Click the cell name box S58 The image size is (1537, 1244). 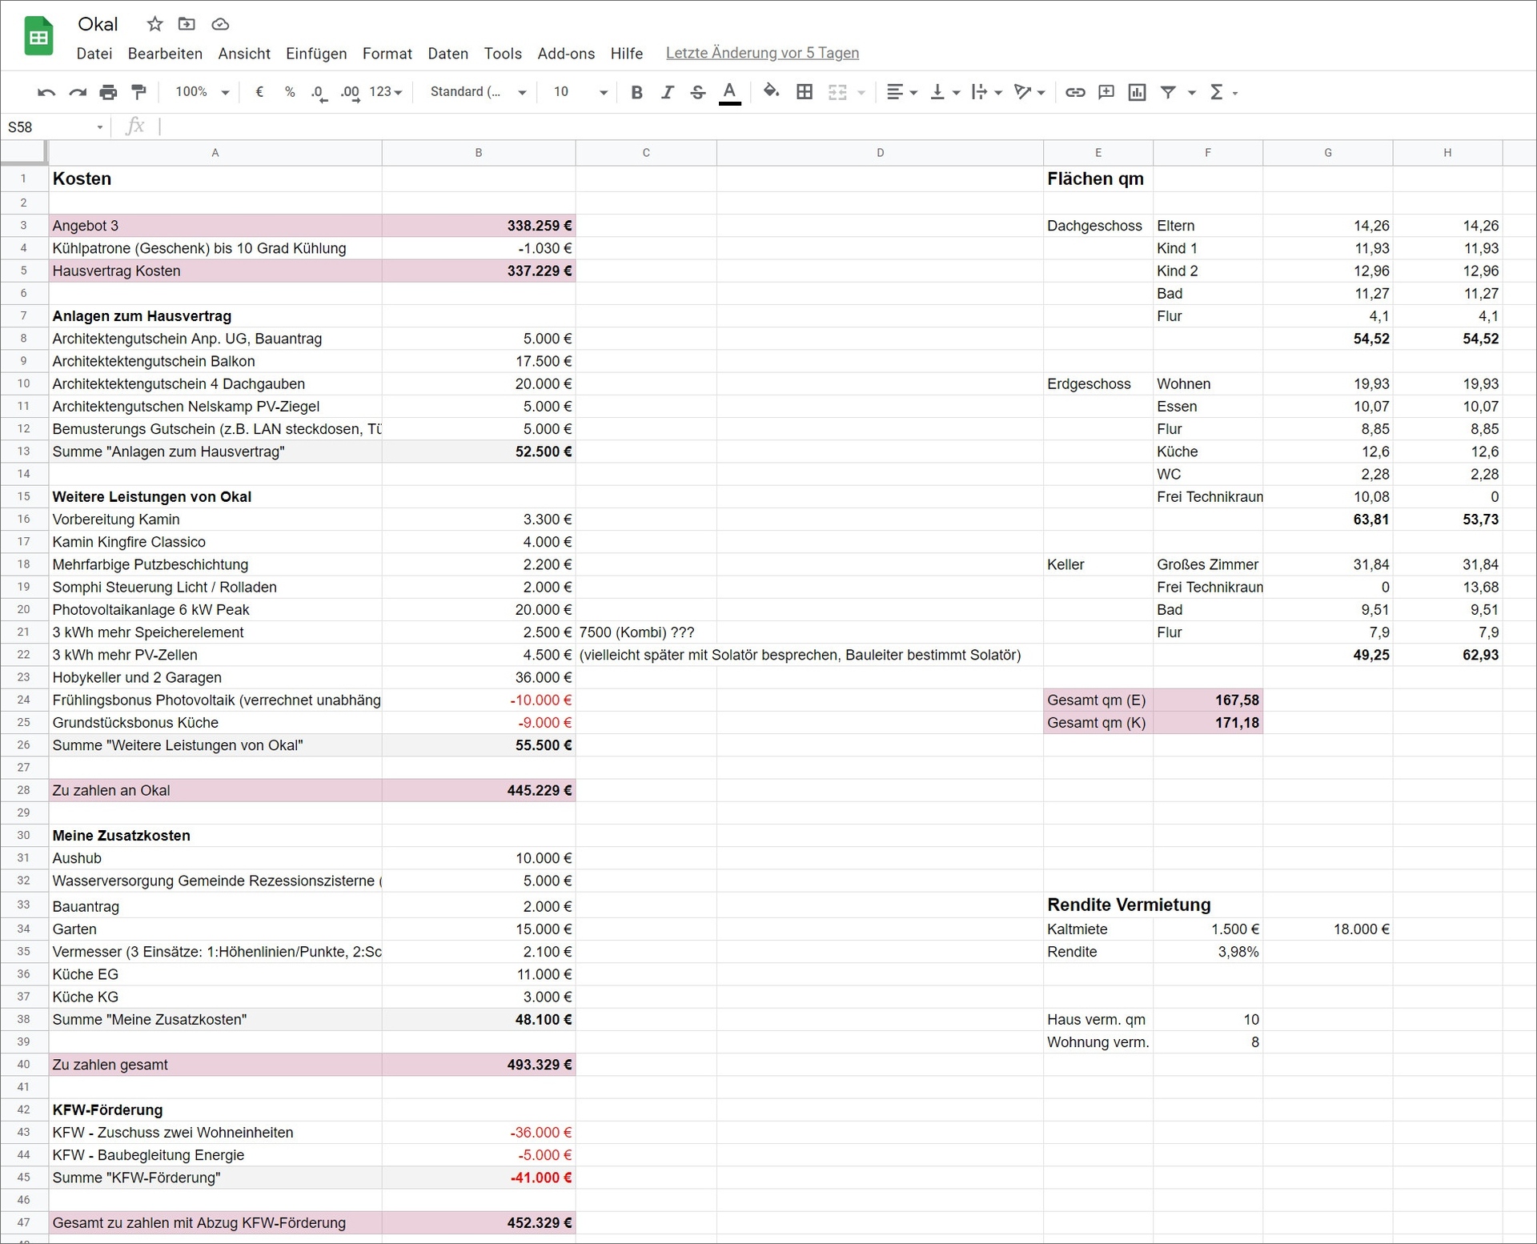point(54,126)
